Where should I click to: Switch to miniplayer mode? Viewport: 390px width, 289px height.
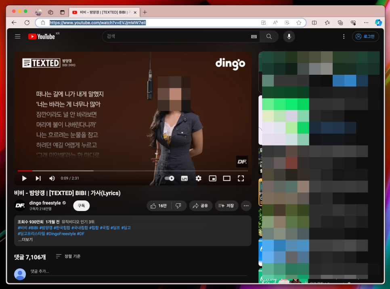pos(213,178)
